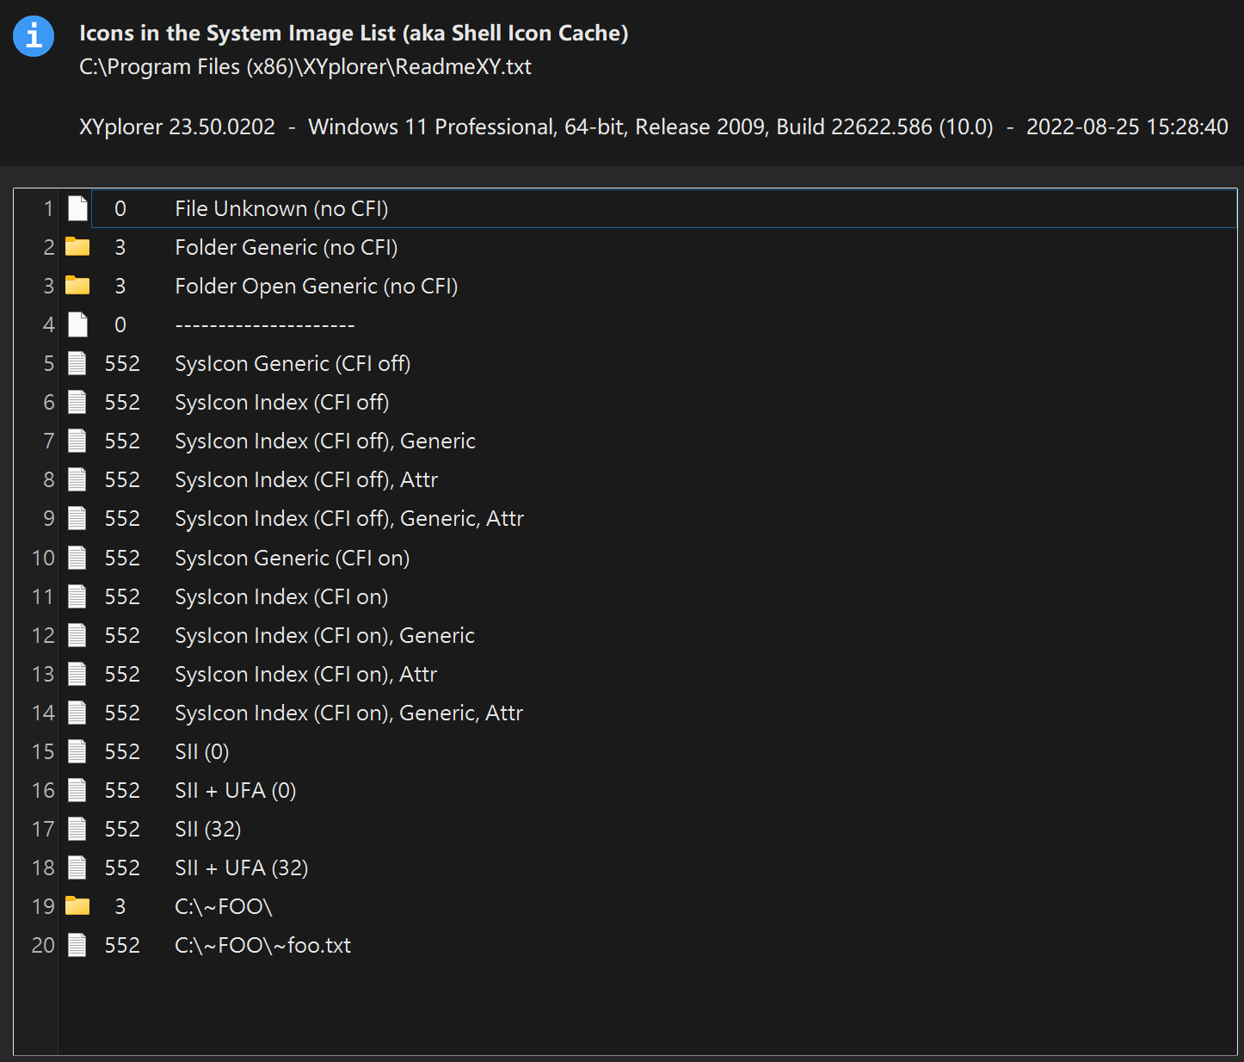Select SysIcon Generic (CFI on) entry
This screenshot has width=1244, height=1062.
(292, 559)
